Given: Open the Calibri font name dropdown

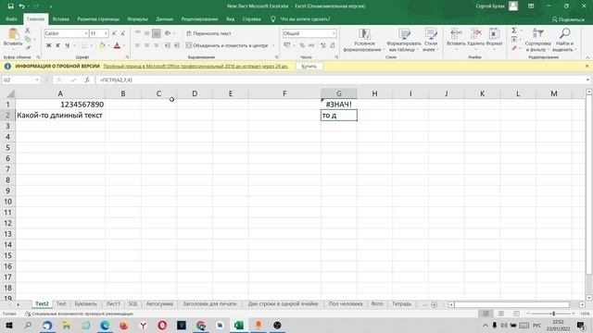Looking at the screenshot, I should tap(86, 33).
